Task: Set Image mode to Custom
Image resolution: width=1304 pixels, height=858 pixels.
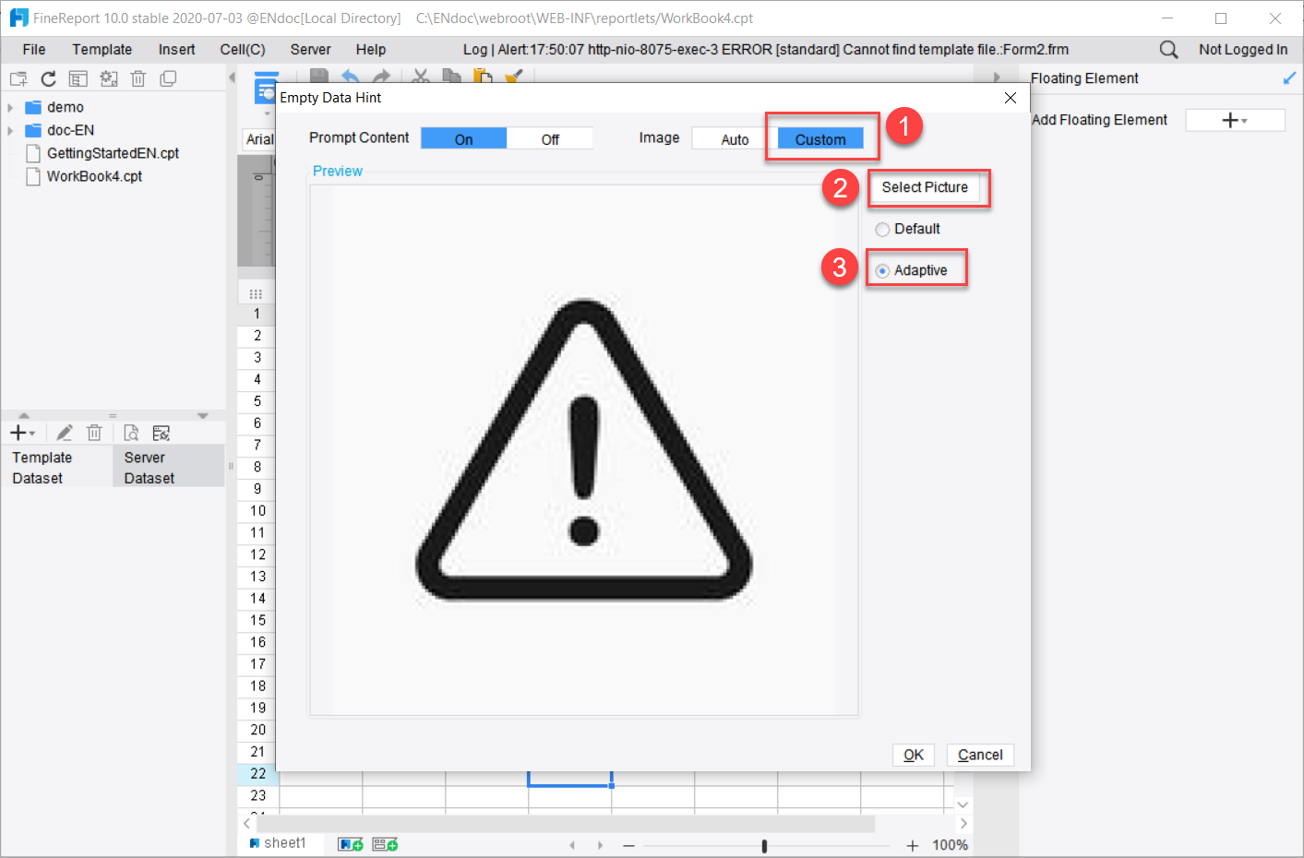Action: 820,138
